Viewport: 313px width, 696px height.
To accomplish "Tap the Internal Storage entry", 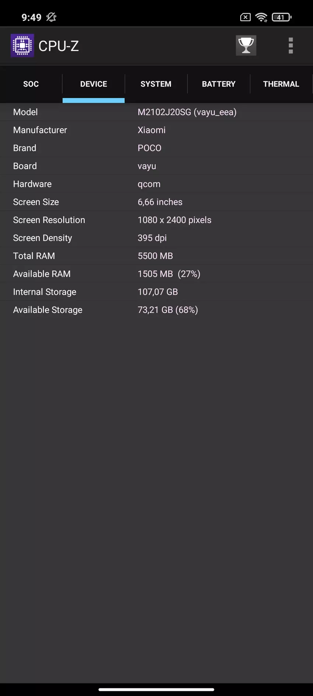I will click(156, 292).
